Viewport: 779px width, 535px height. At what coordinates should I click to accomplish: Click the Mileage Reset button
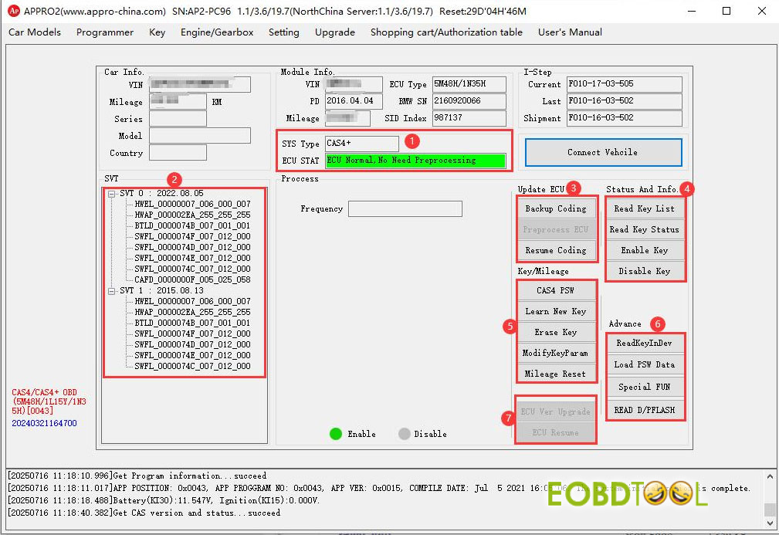pyautogui.click(x=556, y=374)
